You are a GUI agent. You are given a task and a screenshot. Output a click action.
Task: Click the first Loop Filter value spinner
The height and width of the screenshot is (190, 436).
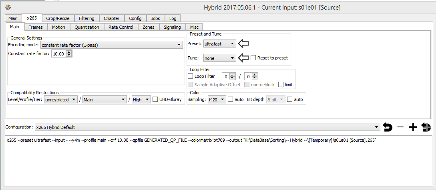coord(233,76)
